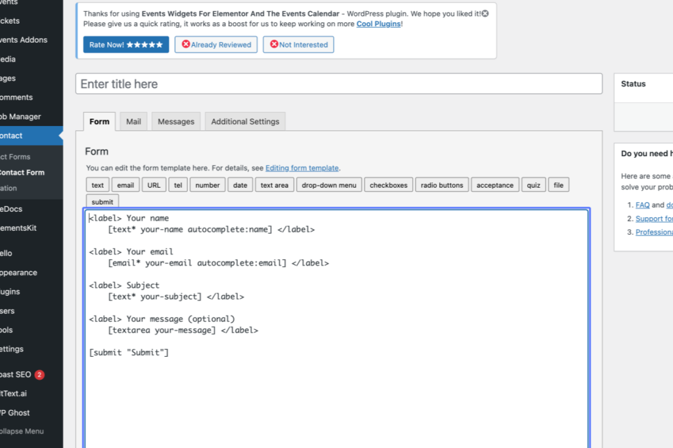Open the Additional Settings tab
Image resolution: width=673 pixels, height=448 pixels.
(x=245, y=121)
